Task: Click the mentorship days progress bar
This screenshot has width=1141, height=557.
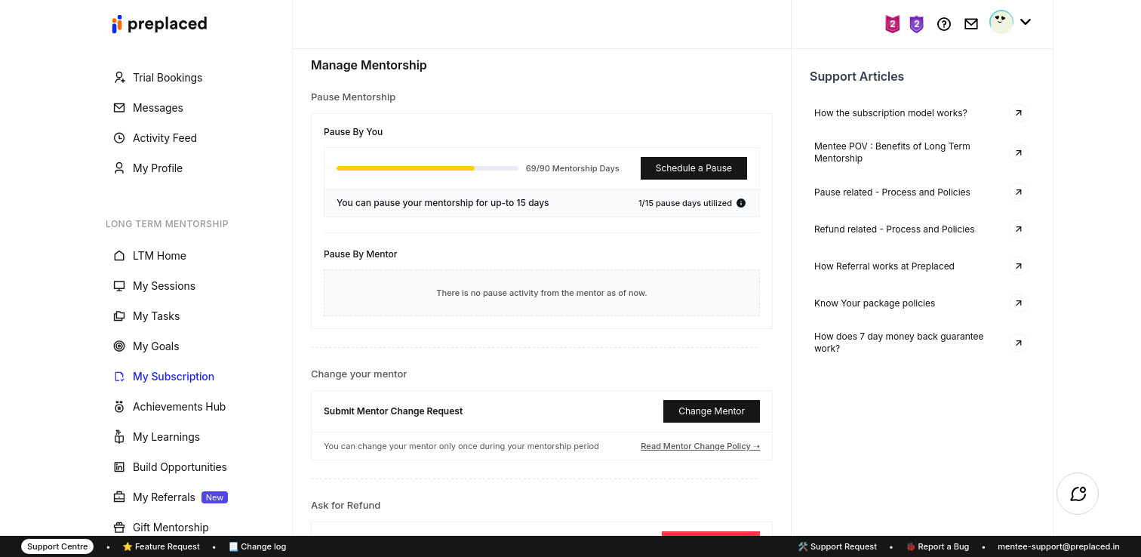Action: click(x=427, y=168)
